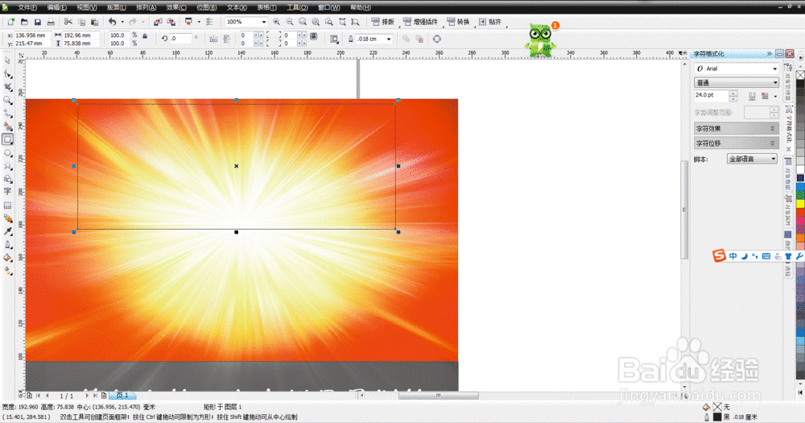Click the 增强插件 toolbar button
The height and width of the screenshot is (423, 805).
[420, 22]
